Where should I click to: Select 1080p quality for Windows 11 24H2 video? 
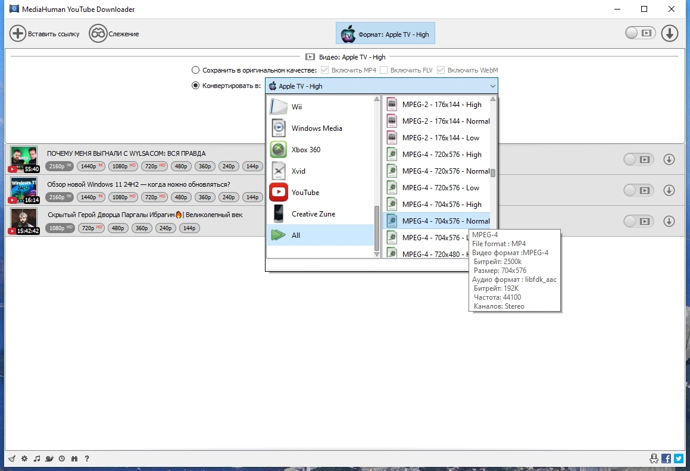123,197
